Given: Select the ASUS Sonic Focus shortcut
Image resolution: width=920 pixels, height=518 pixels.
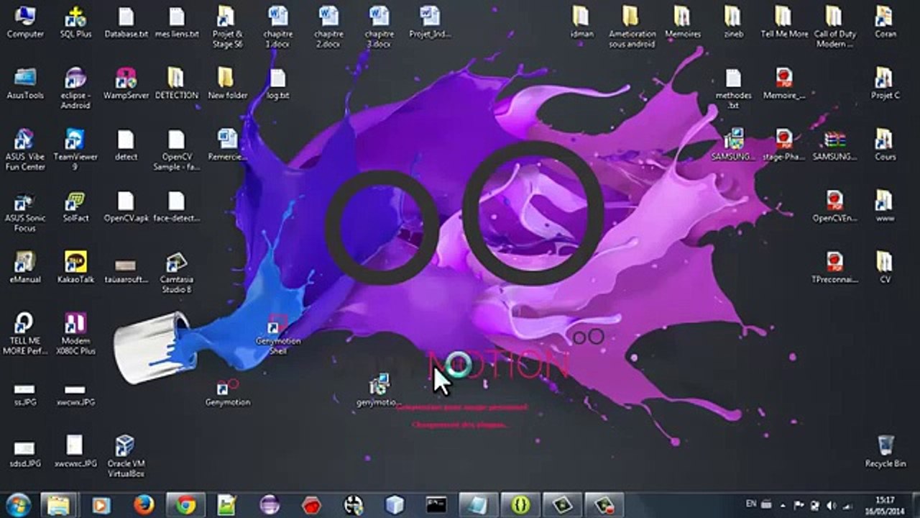Looking at the screenshot, I should click(25, 212).
